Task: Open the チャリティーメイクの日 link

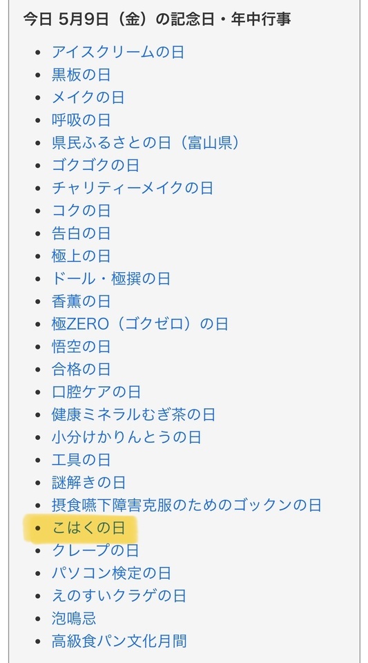Action: [133, 188]
